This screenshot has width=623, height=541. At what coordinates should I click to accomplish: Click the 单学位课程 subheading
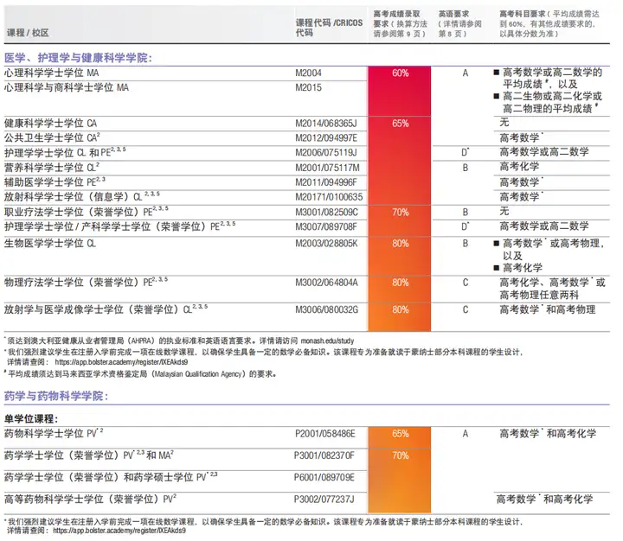[31, 419]
